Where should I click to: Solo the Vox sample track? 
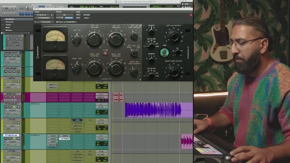click(x=14, y=72)
